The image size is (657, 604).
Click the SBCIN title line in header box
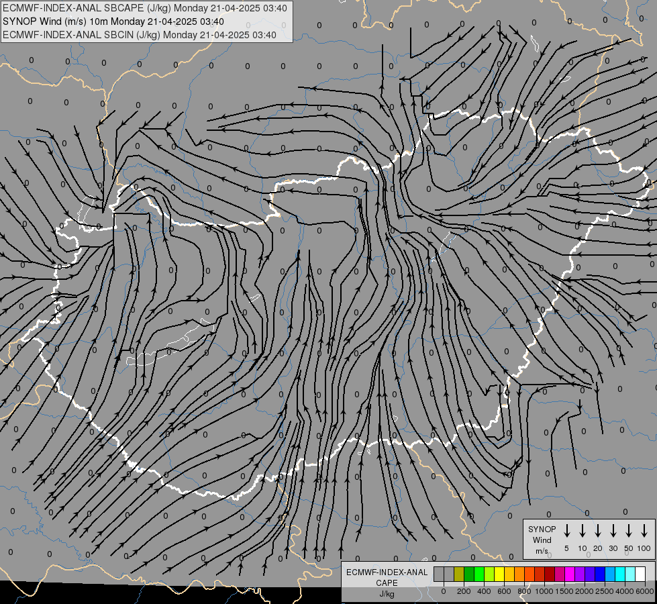tap(140, 35)
